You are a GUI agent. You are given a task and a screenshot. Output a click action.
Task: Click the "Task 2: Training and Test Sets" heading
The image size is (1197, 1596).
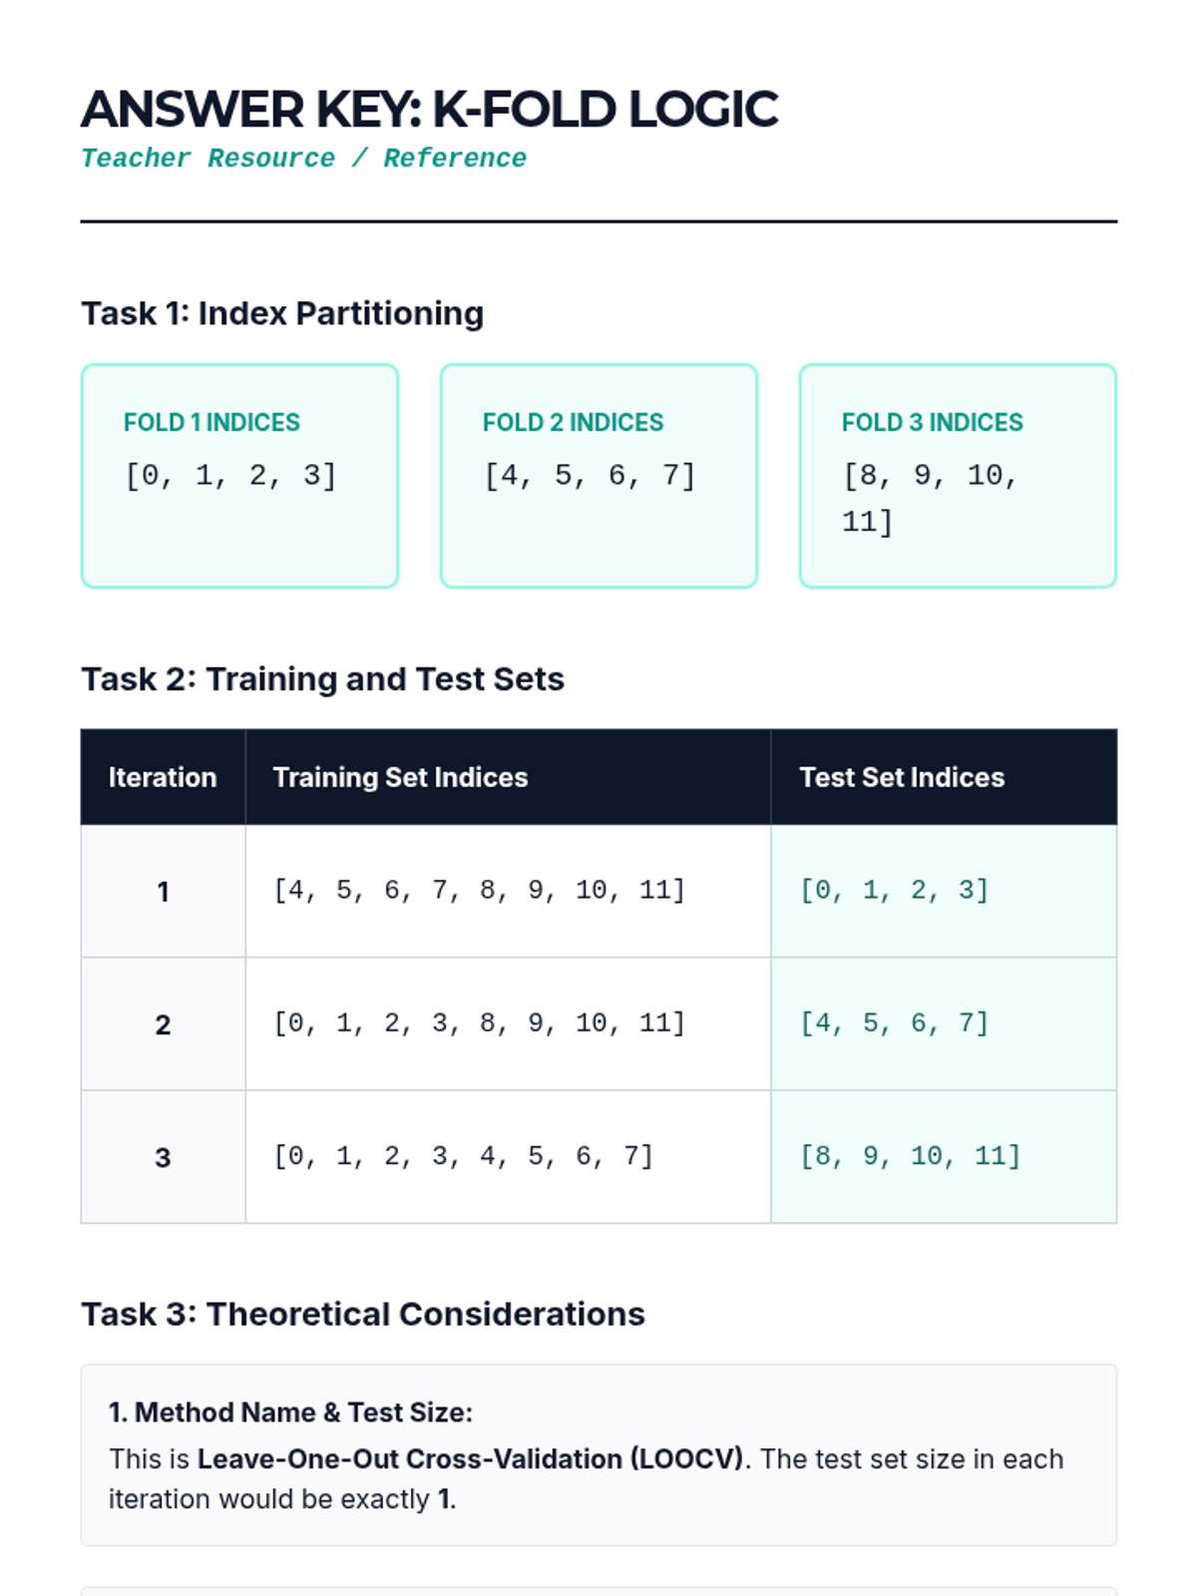322,679
